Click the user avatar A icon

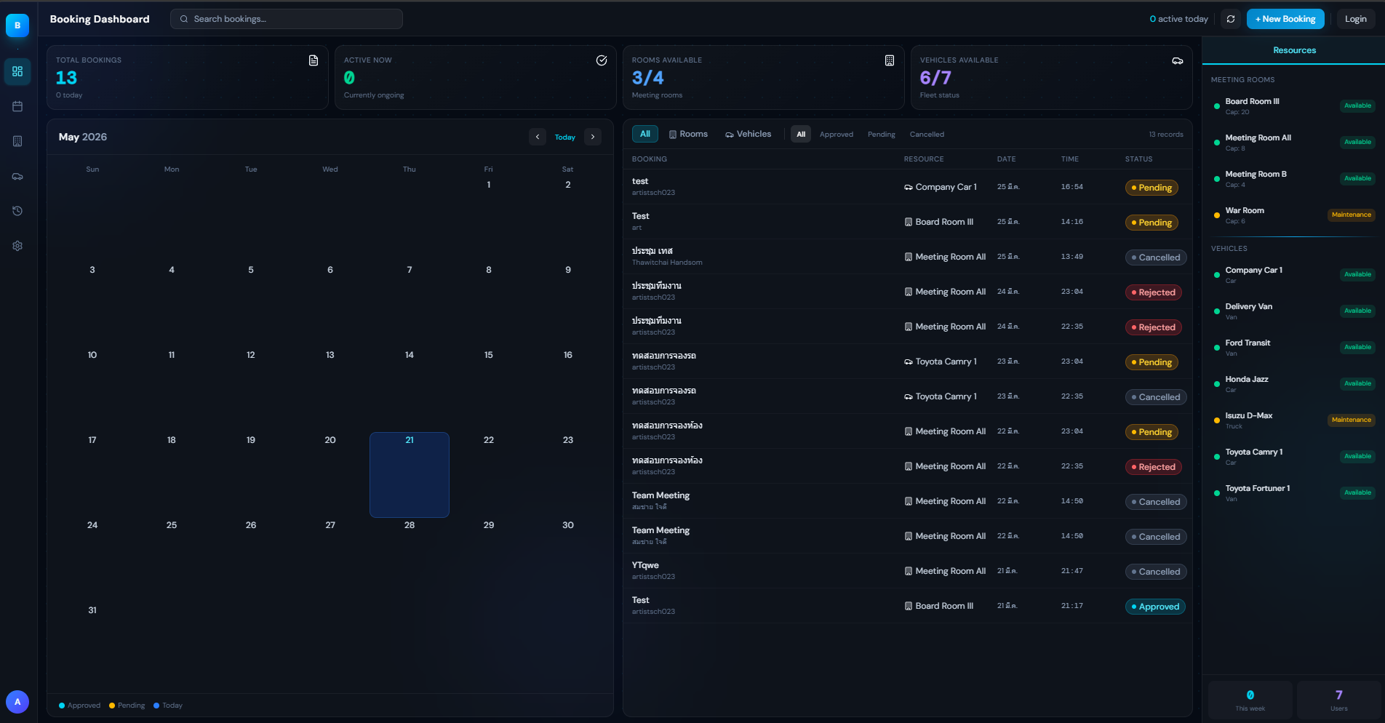(17, 702)
